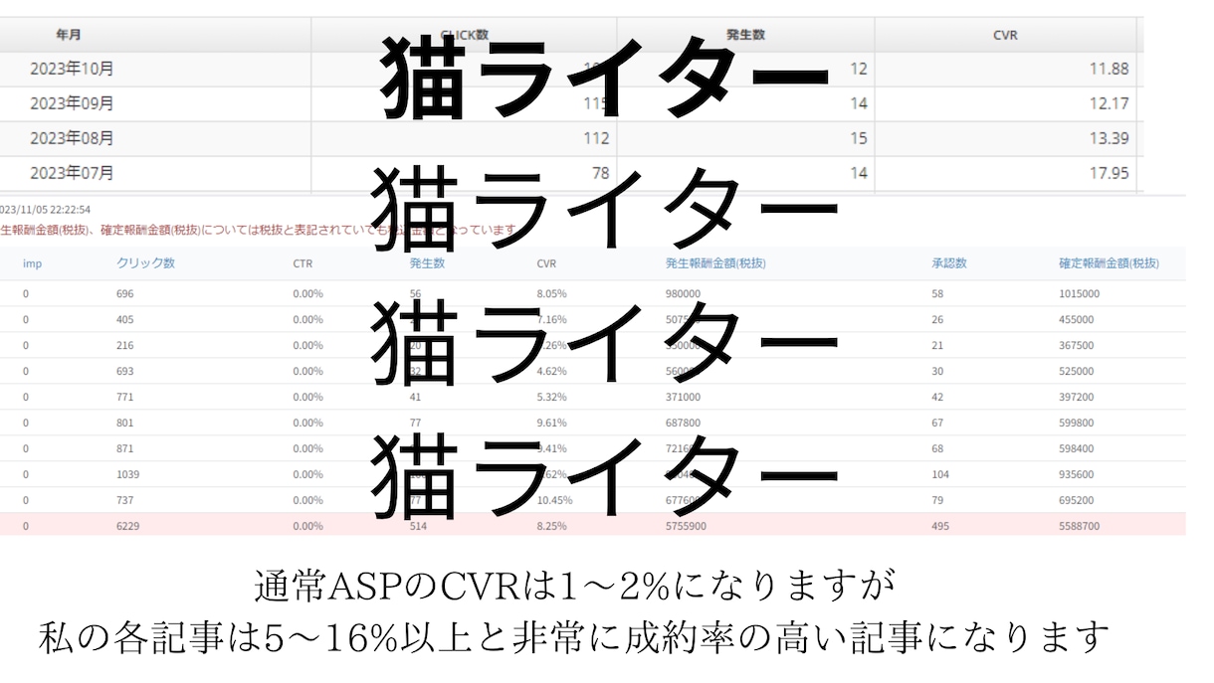
Task: Click the 514 total 発生数 cell
Action: tap(419, 526)
